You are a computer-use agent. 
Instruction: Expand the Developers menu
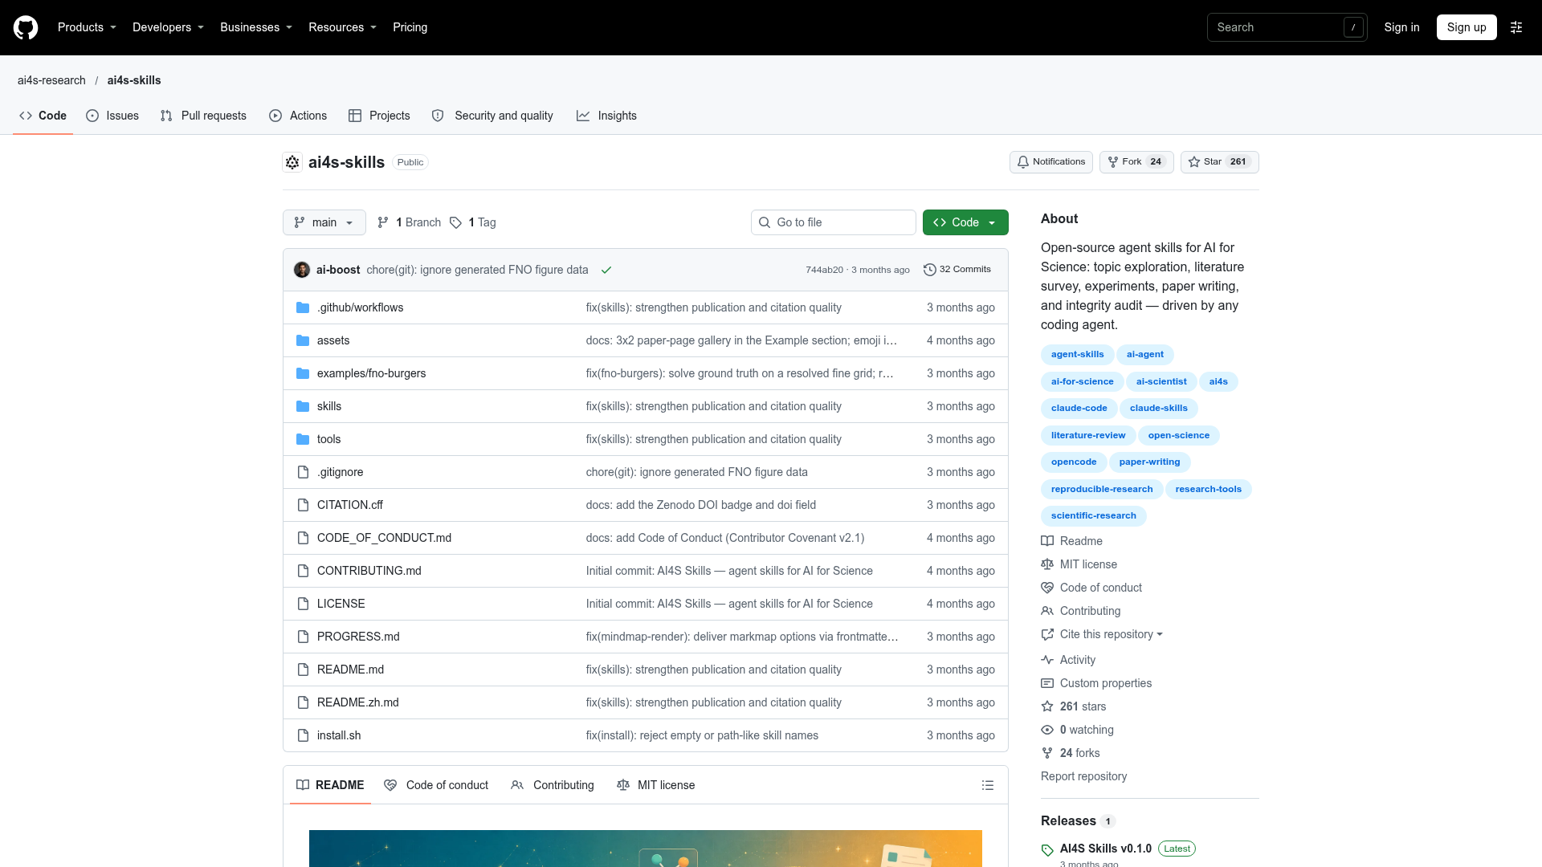point(168,27)
